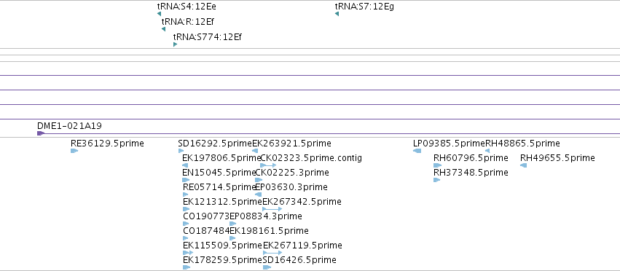Click the RH60796.5prime EST arrow
The width and height of the screenshot is (620, 271).
coord(437,165)
